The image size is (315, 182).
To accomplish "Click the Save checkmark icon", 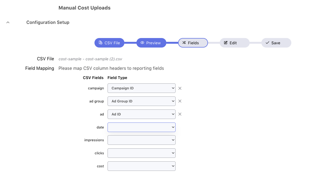I will pos(267,43).
